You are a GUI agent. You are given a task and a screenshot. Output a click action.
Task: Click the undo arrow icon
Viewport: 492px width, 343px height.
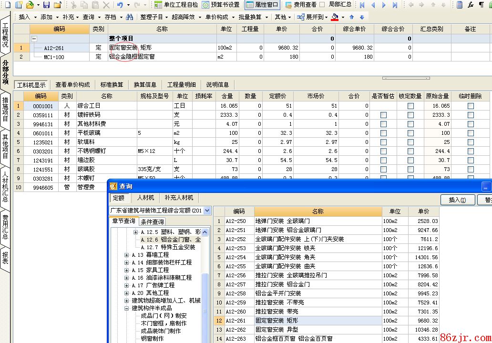point(120,5)
